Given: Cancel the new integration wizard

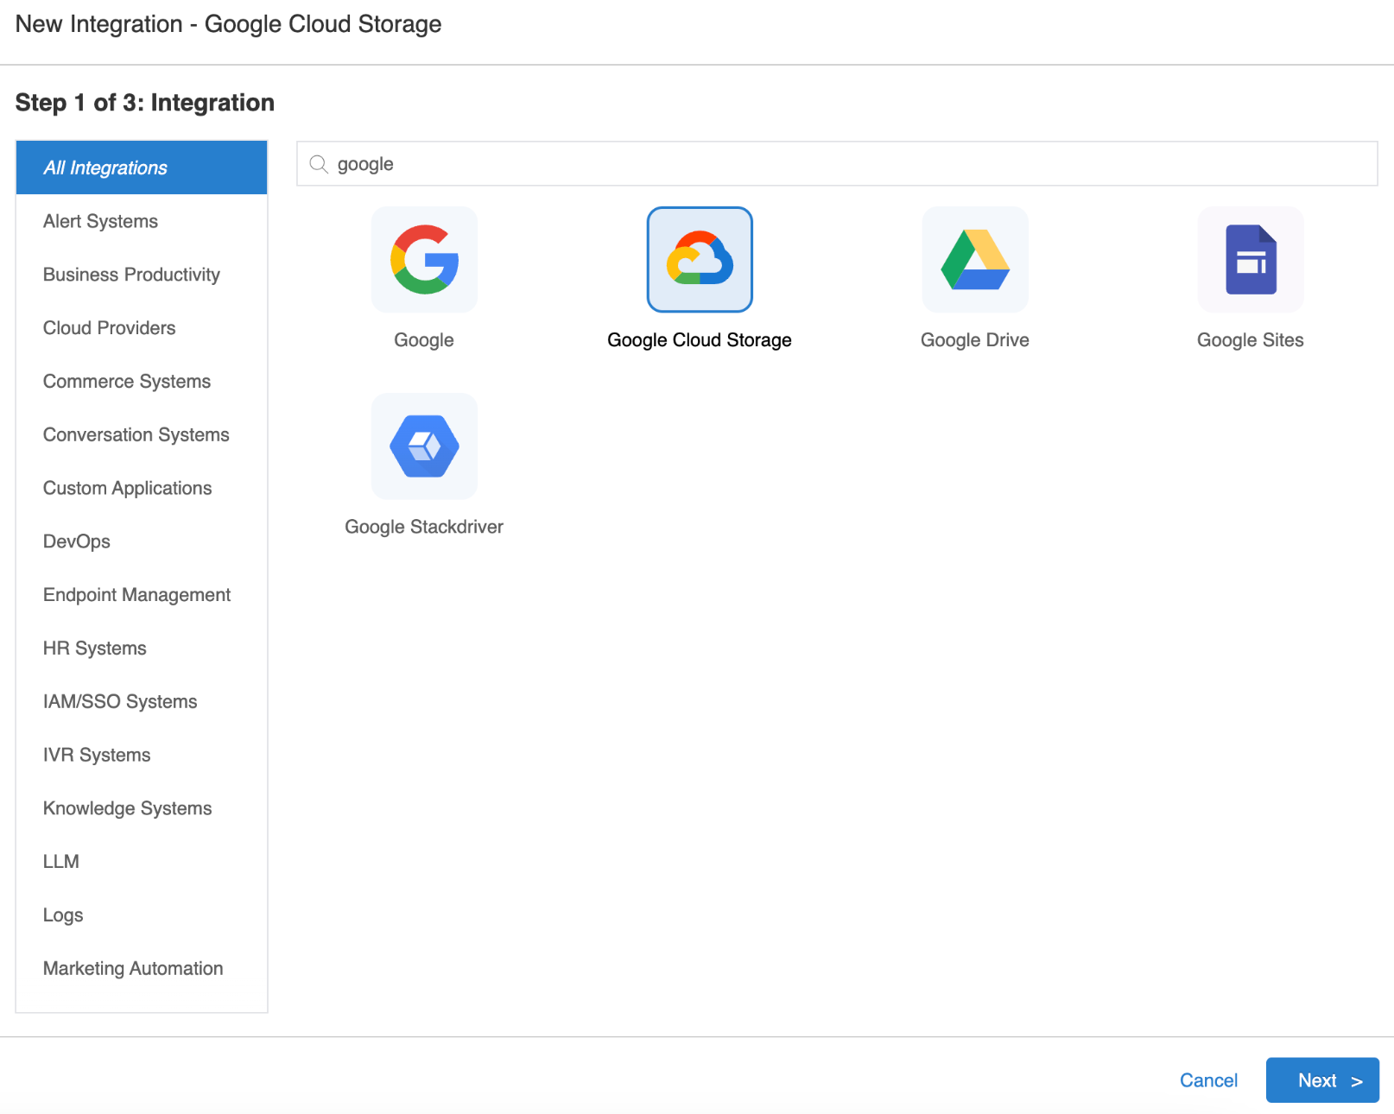Looking at the screenshot, I should [1208, 1080].
